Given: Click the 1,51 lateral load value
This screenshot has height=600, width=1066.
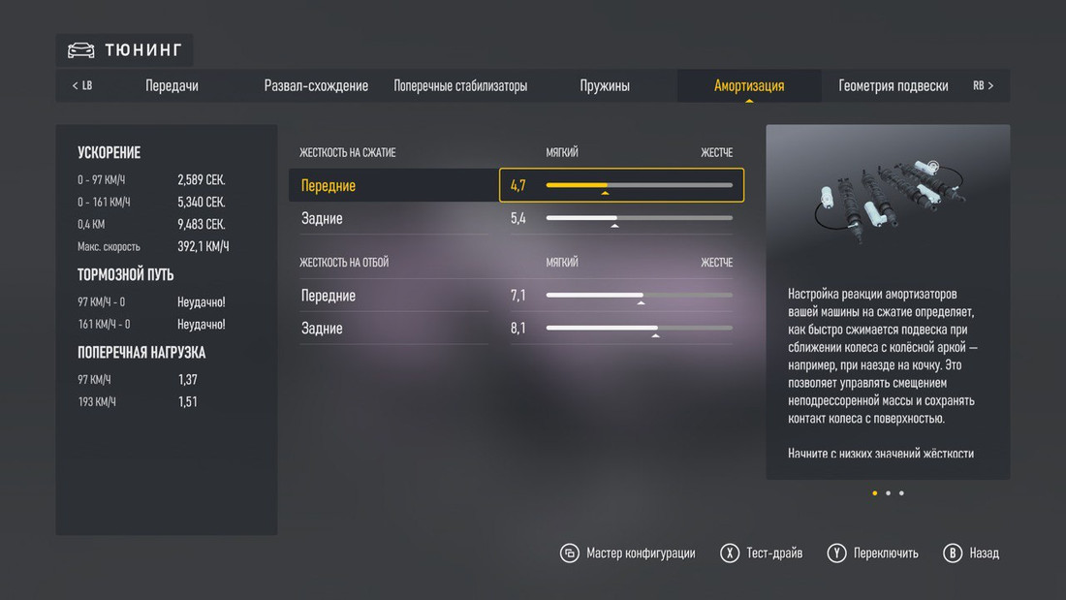Looking at the screenshot, I should pos(188,402).
